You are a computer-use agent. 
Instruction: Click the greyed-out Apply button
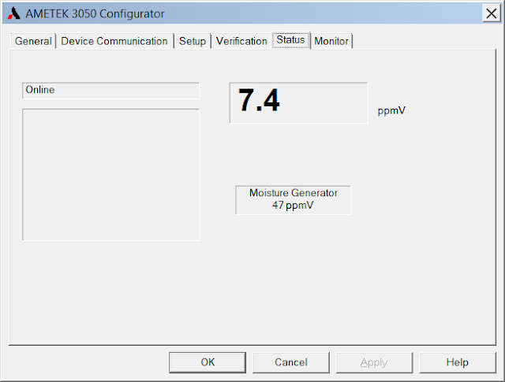click(374, 362)
